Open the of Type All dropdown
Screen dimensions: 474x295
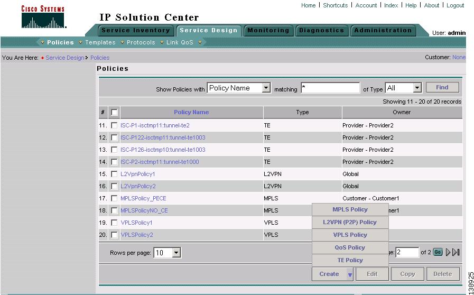tap(403, 88)
